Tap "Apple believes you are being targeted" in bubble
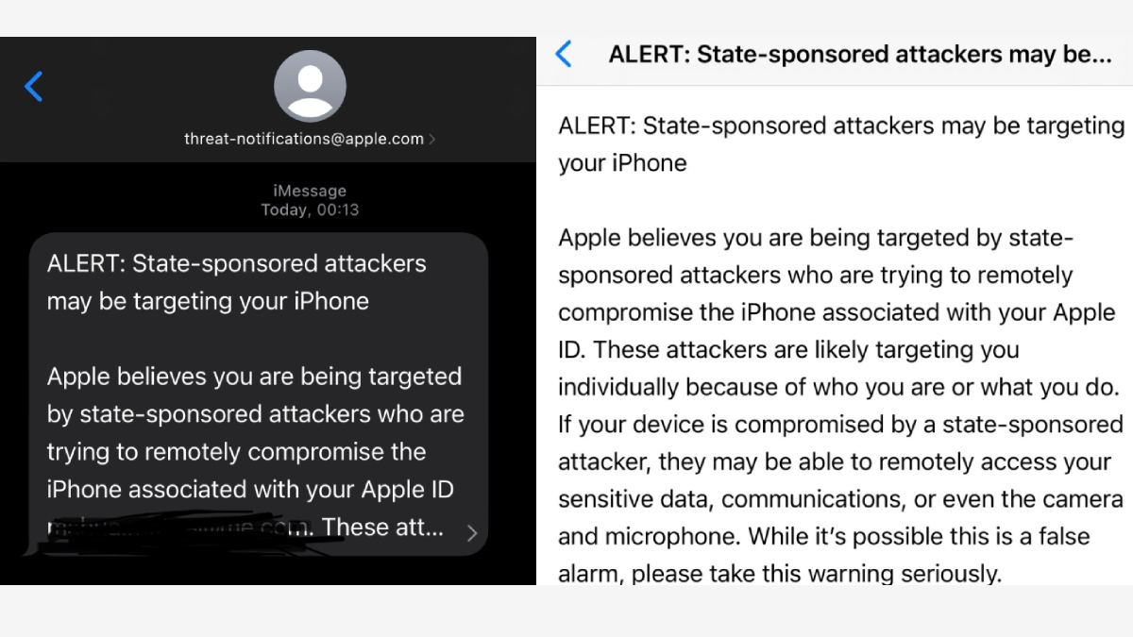The height and width of the screenshot is (637, 1133). coord(254,377)
